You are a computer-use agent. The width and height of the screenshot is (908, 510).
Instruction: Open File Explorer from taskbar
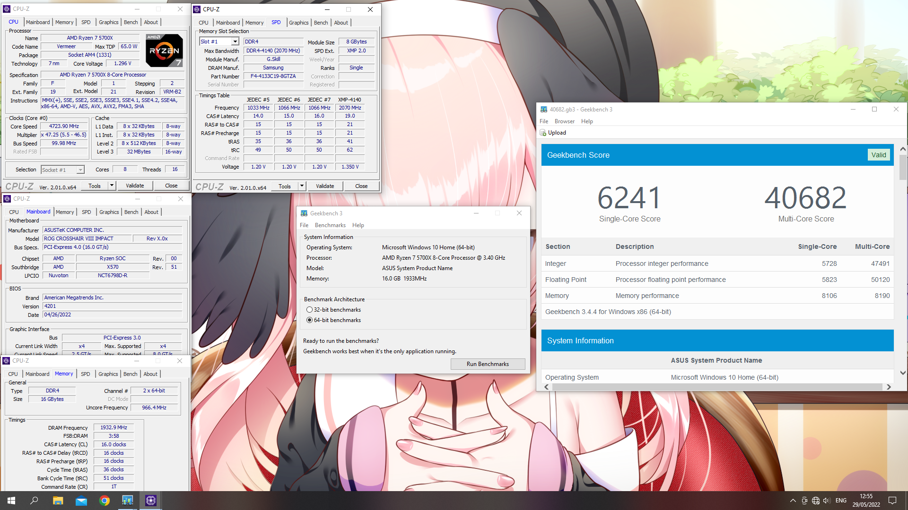coord(58,501)
